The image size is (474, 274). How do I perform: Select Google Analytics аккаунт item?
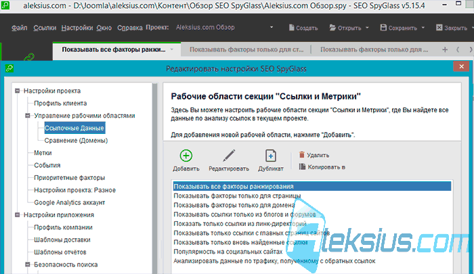click(x=69, y=202)
